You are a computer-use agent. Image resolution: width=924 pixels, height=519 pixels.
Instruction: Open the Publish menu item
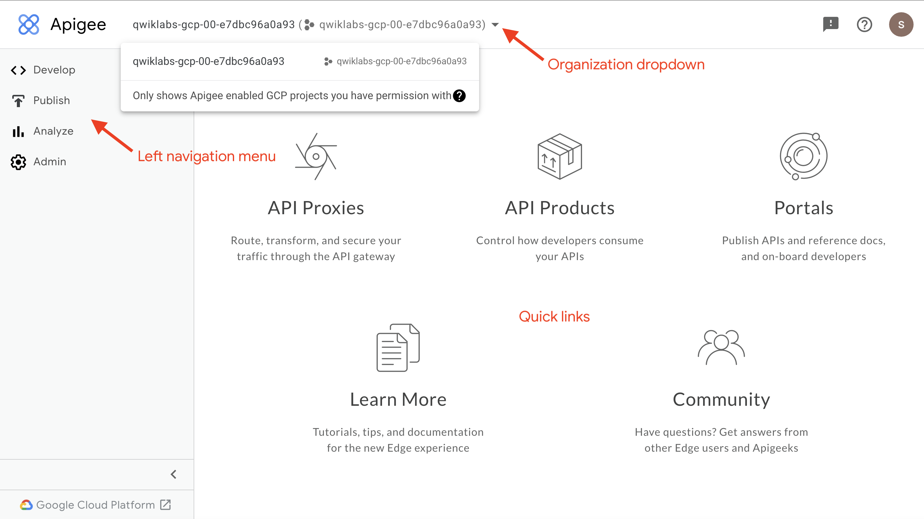[x=50, y=100]
